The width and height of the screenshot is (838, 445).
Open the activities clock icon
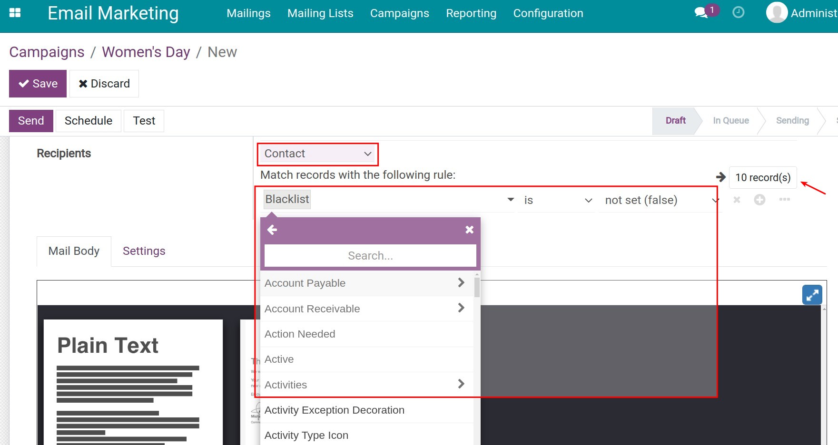click(x=738, y=12)
